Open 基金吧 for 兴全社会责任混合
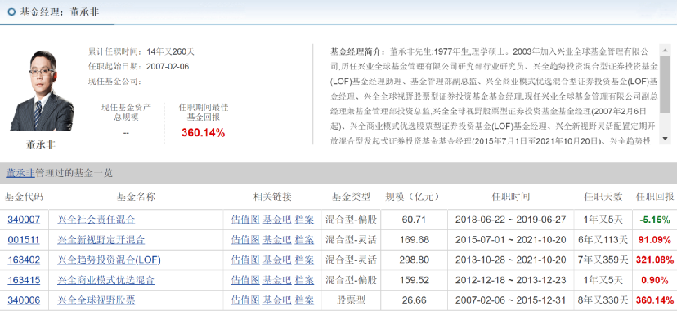 point(277,220)
